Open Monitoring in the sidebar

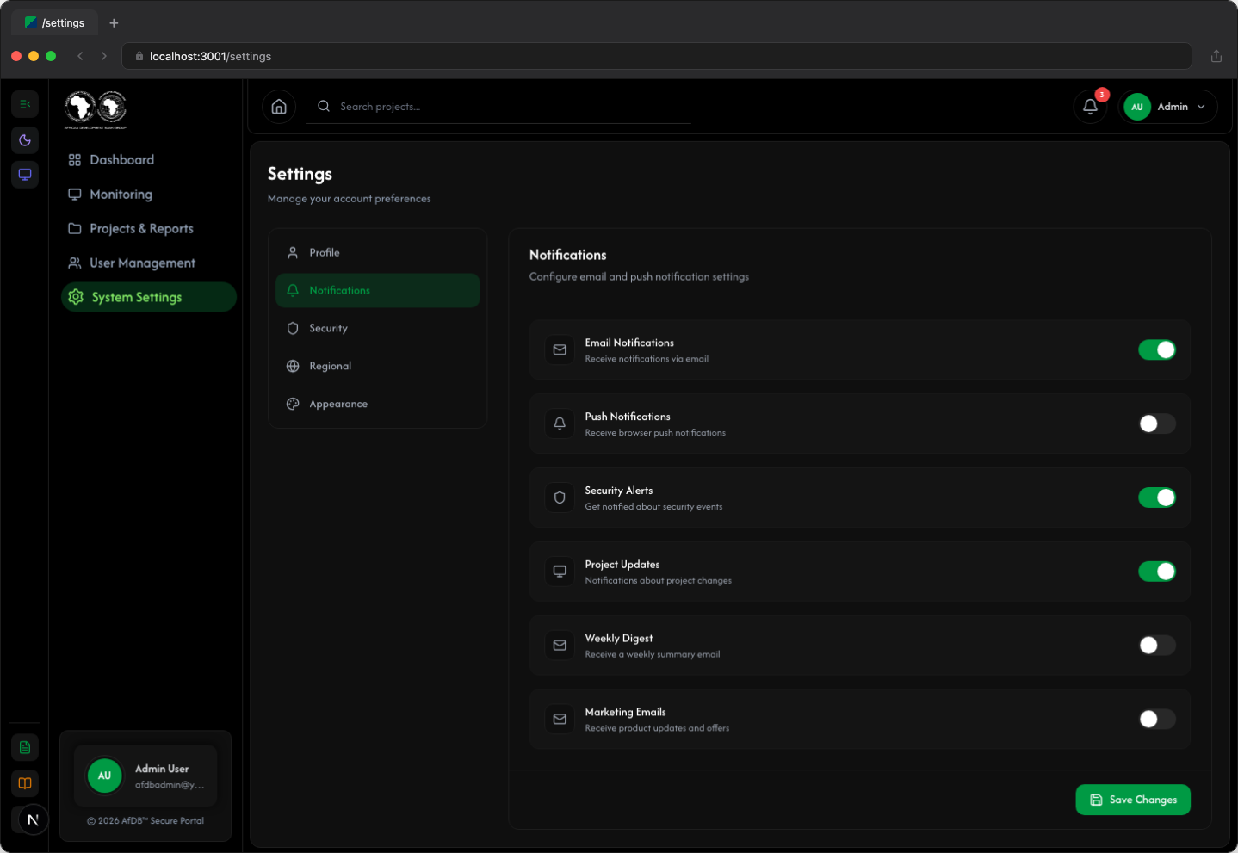(x=148, y=195)
